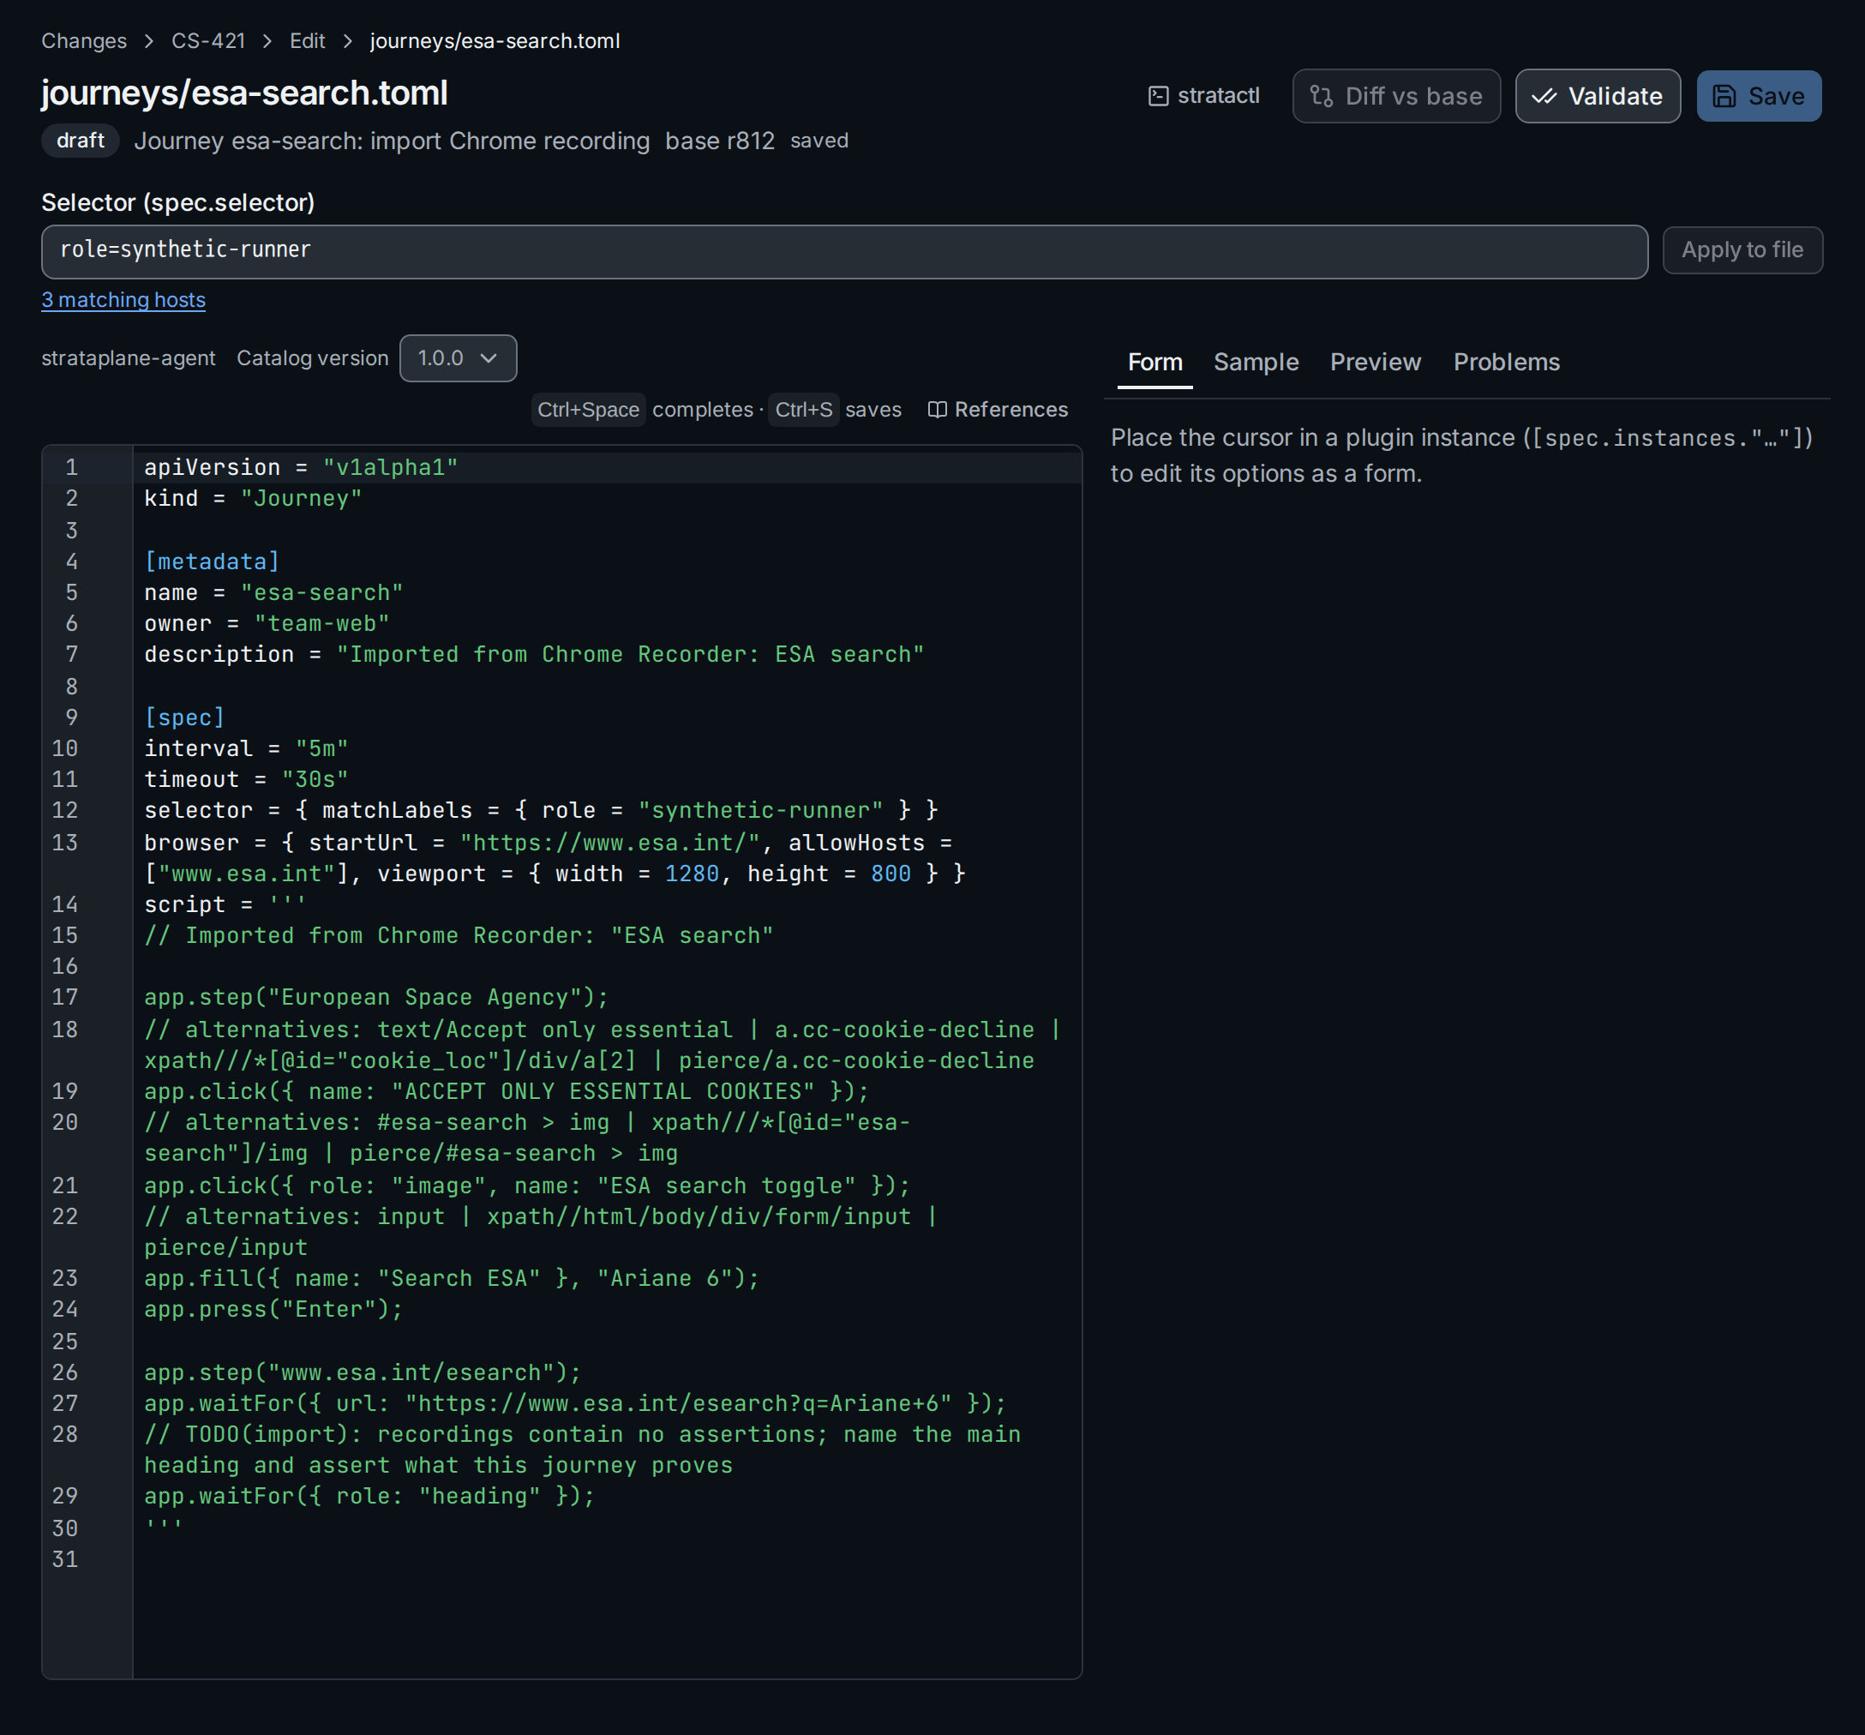Click in the spec.selector input field
This screenshot has width=1865, height=1735.
click(x=844, y=251)
